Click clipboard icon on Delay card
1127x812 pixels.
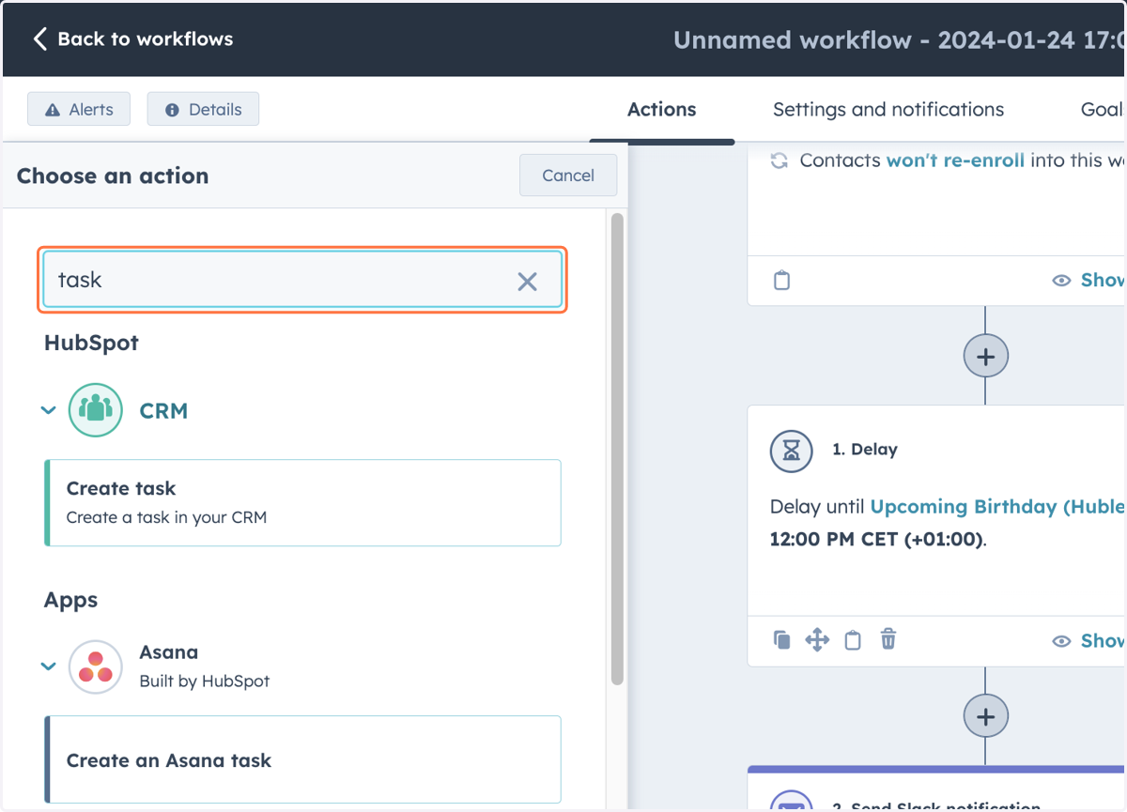(x=853, y=640)
